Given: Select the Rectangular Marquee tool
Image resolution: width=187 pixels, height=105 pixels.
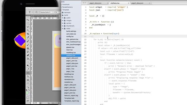Looking at the screenshot, I should point(28,23).
